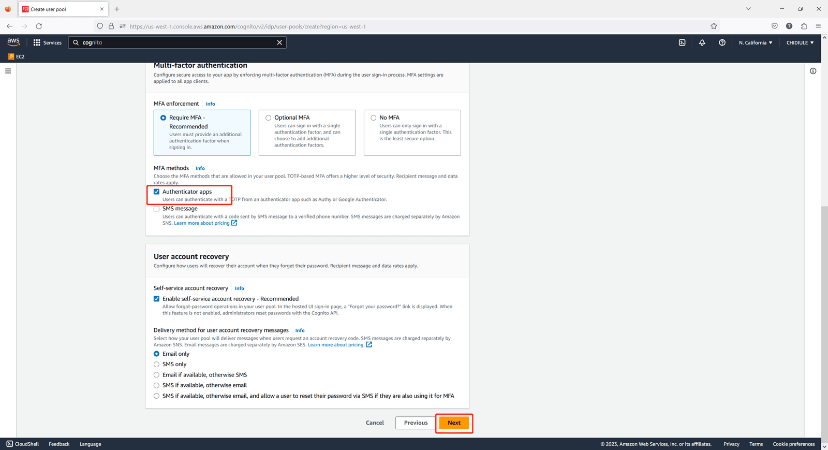
Task: Click the site padlock icon
Action: point(111,26)
